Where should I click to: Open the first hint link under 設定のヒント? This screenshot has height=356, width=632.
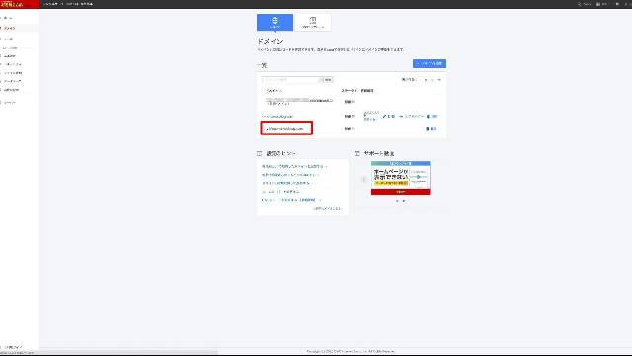294,166
